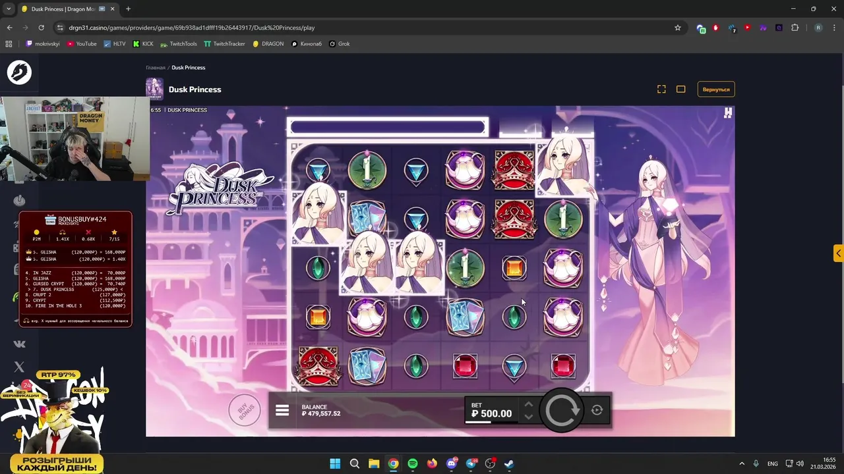Switch to Chrome in taskbar
This screenshot has height=474, width=844.
coord(393,463)
